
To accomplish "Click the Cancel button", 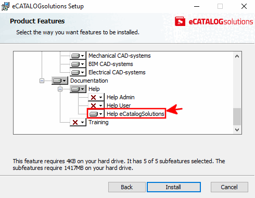I will tap(229, 187).
